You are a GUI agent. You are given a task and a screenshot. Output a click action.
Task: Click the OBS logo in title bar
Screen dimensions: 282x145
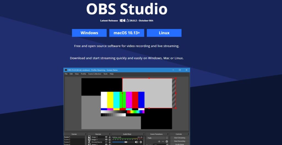pyautogui.click(x=66, y=70)
